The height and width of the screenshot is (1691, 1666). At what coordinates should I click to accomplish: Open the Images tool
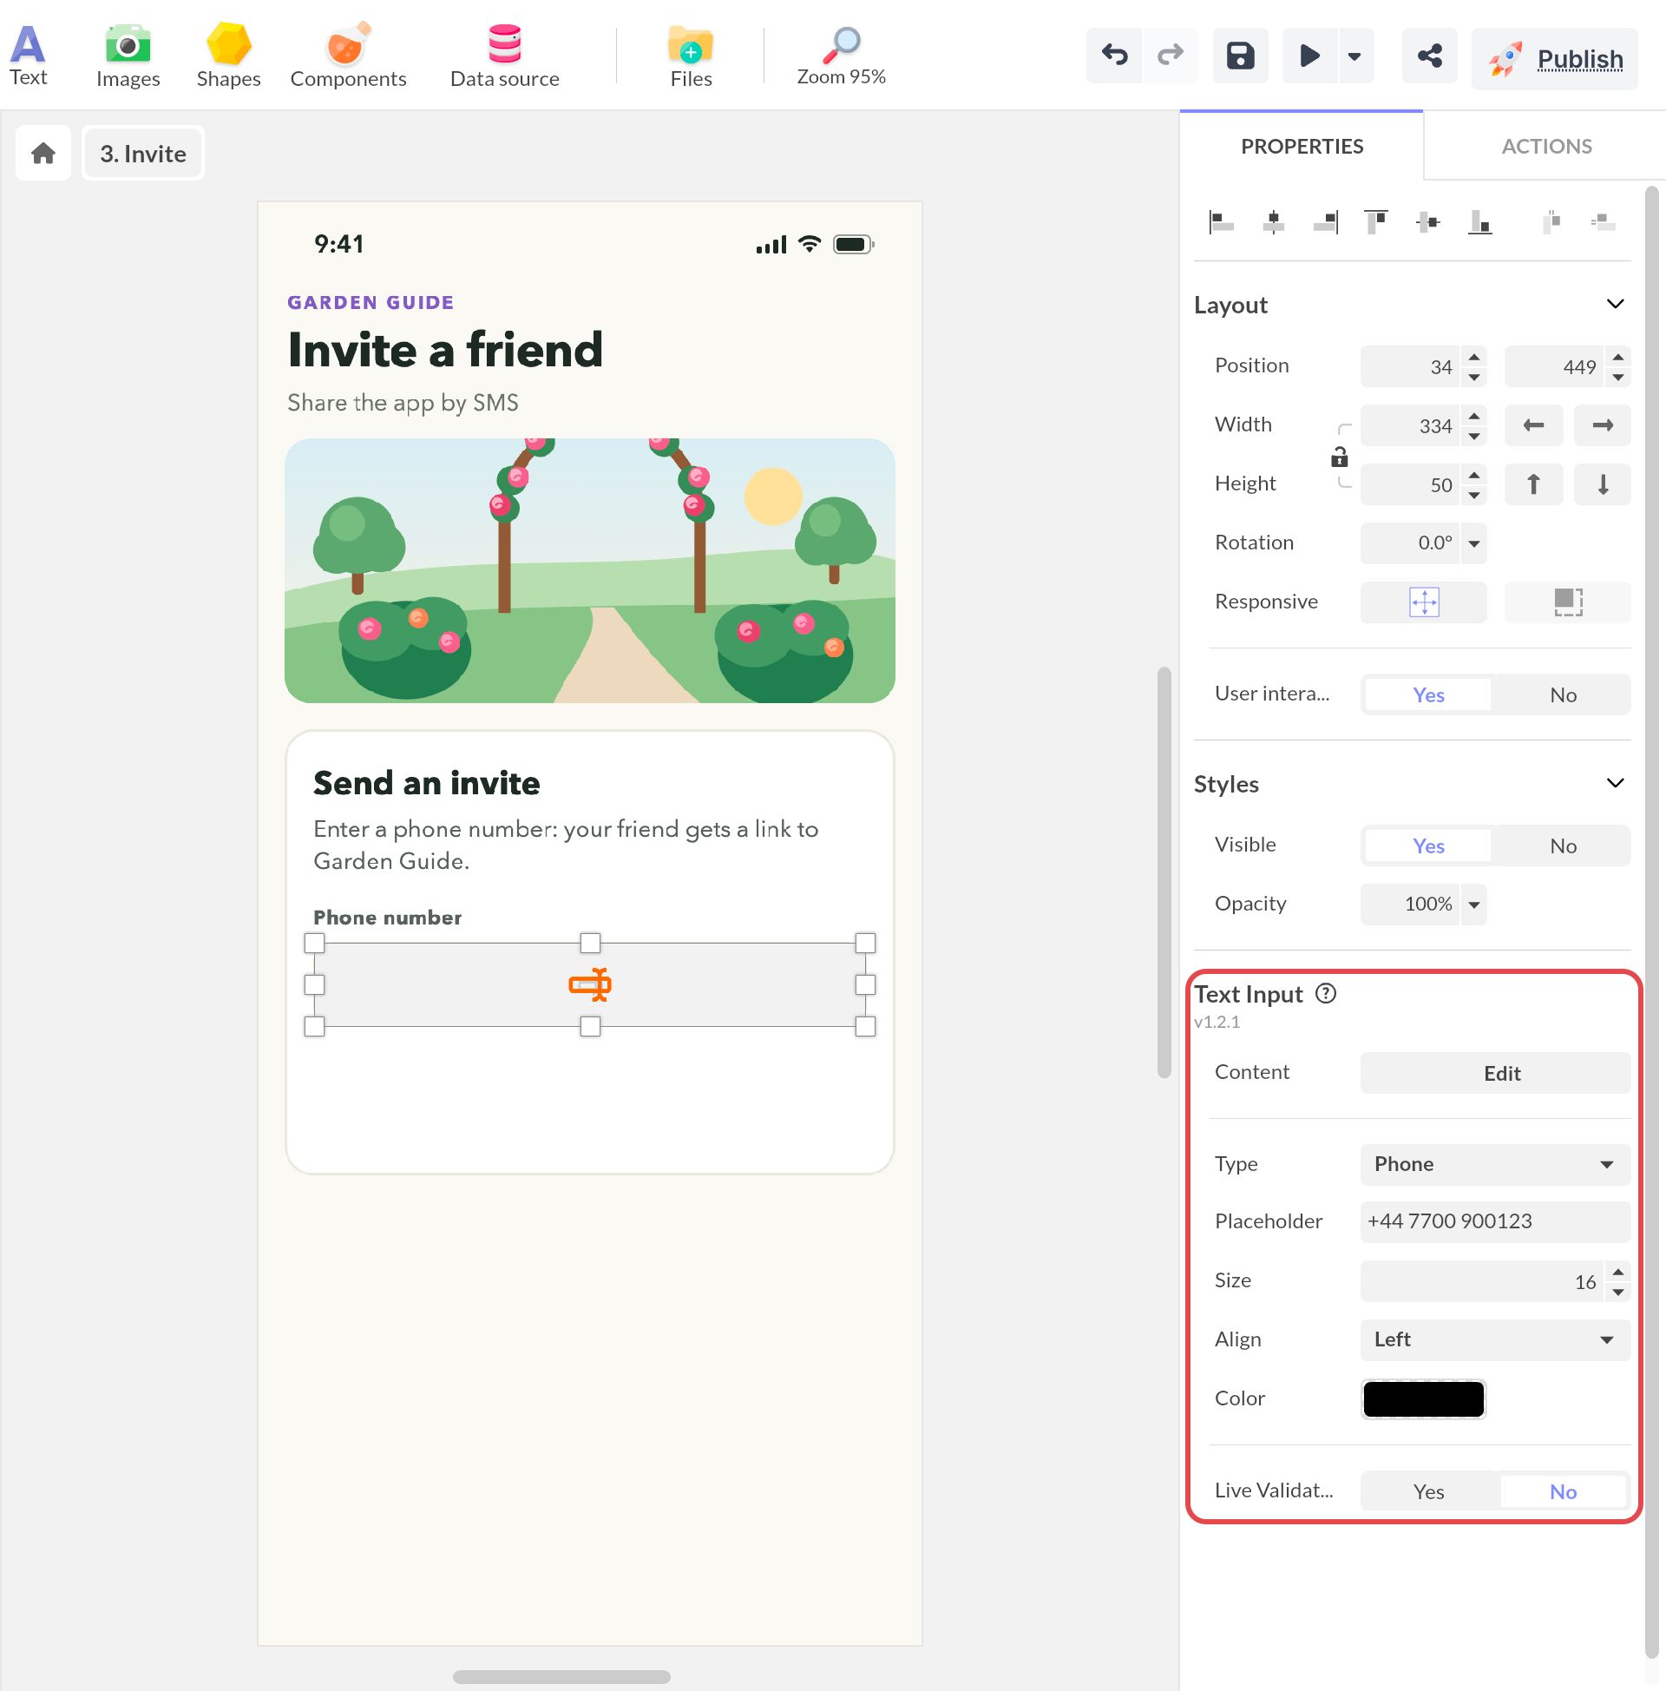tap(128, 56)
